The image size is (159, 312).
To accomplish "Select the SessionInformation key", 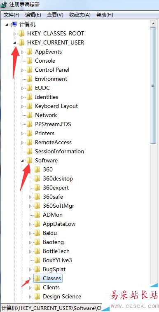I will 59,151.
